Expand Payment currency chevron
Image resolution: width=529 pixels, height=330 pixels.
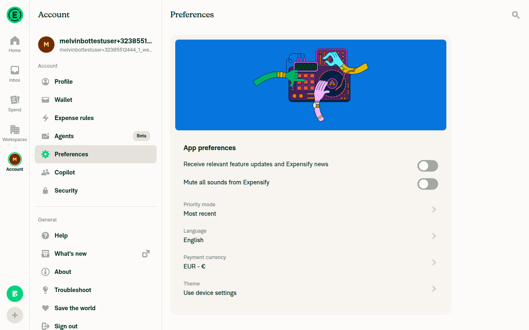click(434, 262)
